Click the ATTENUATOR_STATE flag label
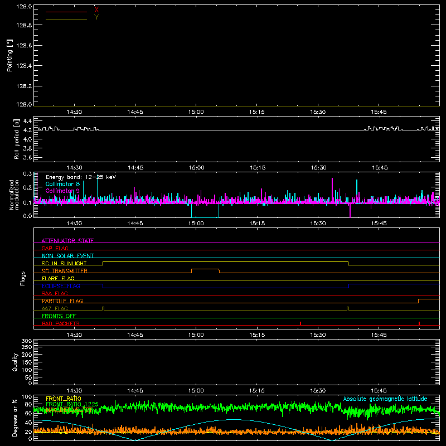 [67, 241]
